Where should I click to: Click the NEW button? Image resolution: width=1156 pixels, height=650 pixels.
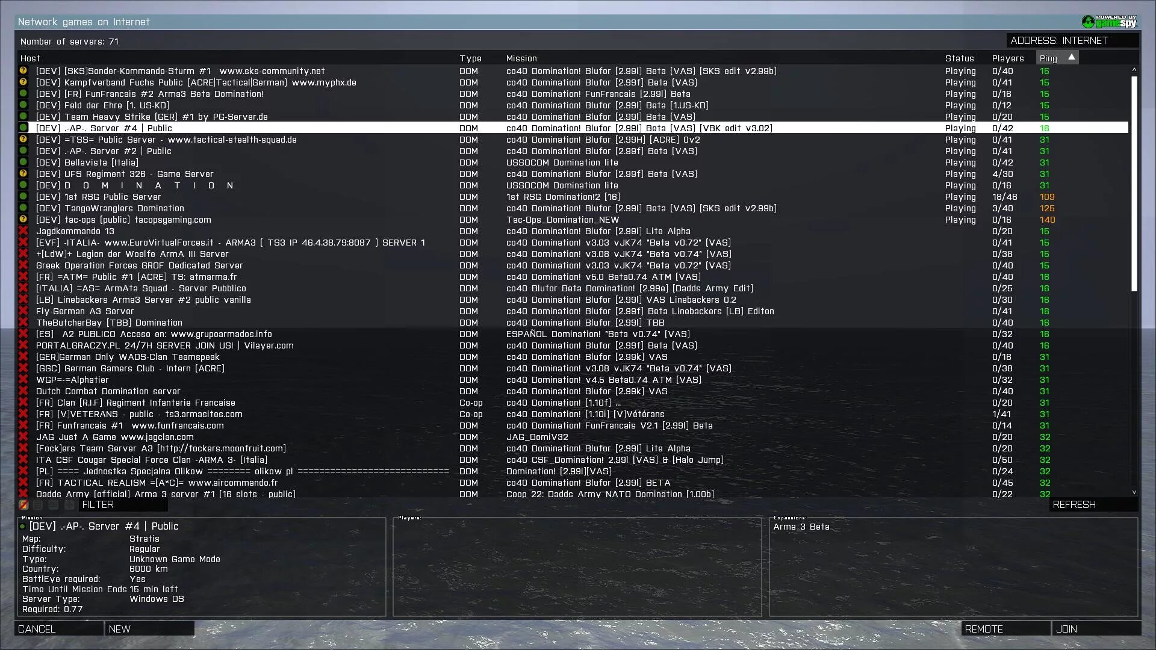point(150,629)
